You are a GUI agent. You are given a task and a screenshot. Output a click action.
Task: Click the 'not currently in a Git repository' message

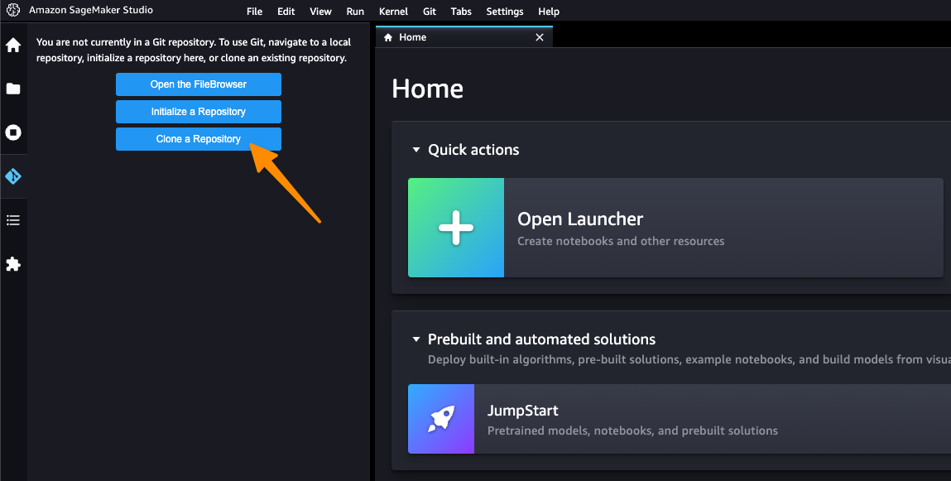194,51
